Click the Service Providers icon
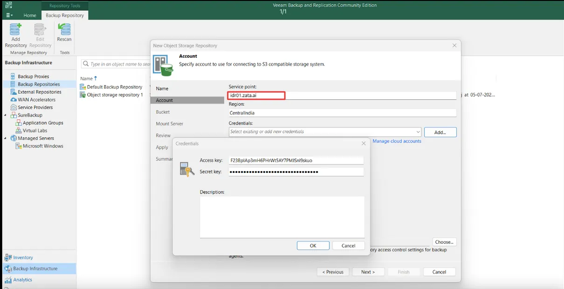The height and width of the screenshot is (289, 564). pos(13,107)
